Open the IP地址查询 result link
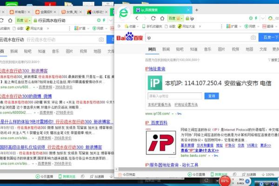The width and height of the screenshot is (279, 186). click(x=155, y=69)
